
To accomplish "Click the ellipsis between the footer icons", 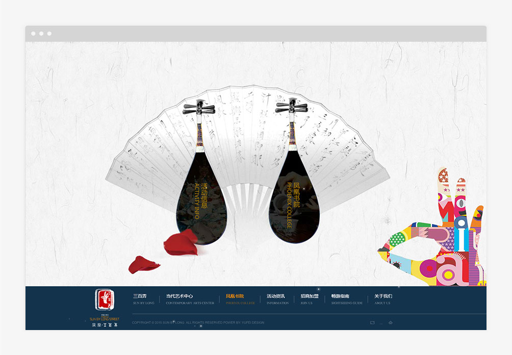I will (x=381, y=323).
